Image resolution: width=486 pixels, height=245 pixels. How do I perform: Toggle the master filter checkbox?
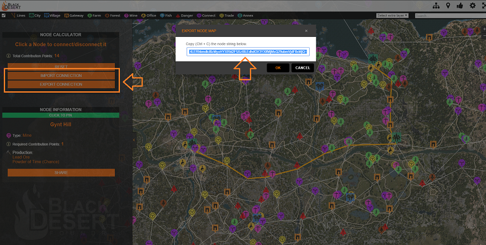coord(4,15)
